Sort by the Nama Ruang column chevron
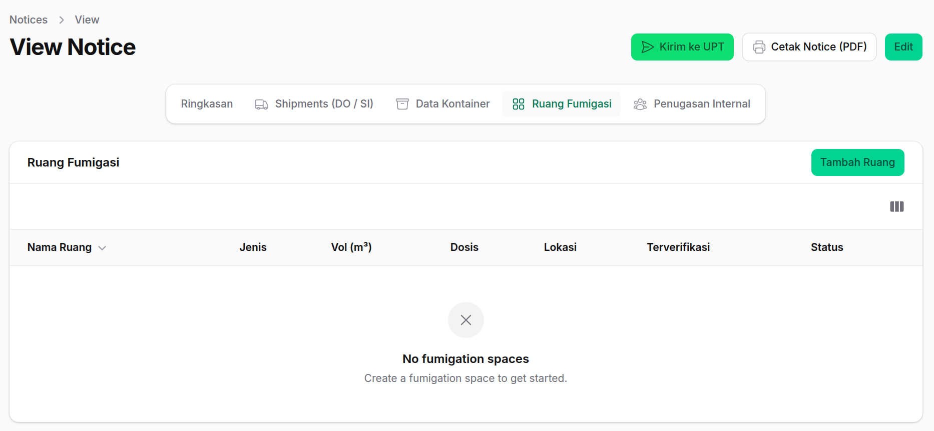This screenshot has height=431, width=934. (102, 248)
